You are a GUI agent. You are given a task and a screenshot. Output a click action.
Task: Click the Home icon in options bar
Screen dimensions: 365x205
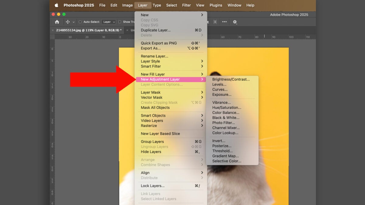57,22
